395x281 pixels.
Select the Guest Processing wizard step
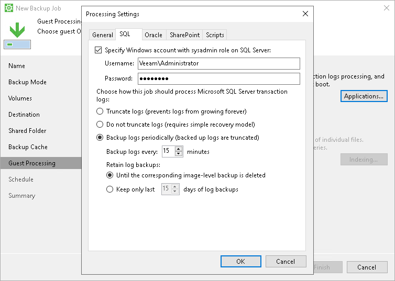click(41, 163)
